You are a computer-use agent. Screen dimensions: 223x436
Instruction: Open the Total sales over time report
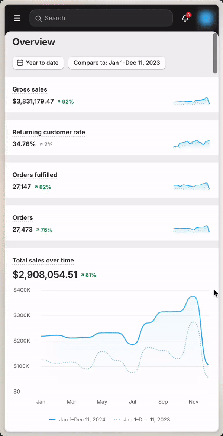coord(43,260)
